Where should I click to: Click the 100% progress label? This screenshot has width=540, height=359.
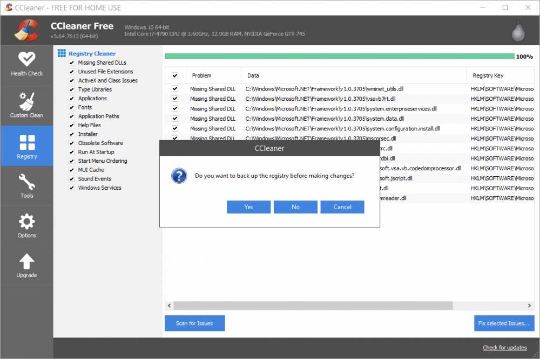coord(524,57)
